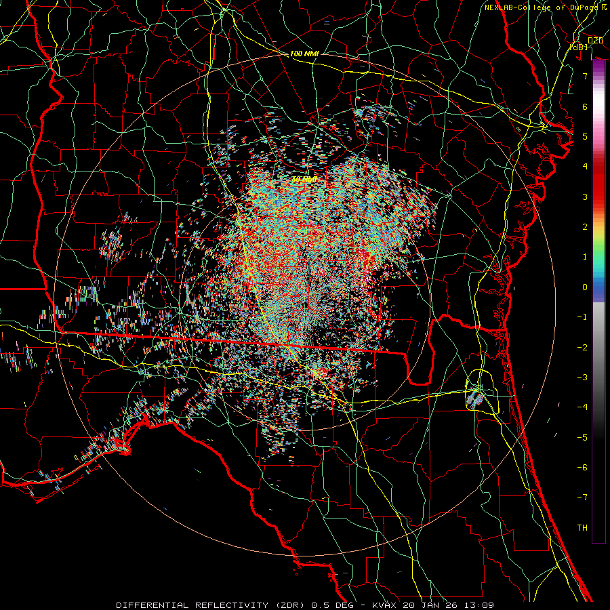Click the -4 value on the color scale
610x610 pixels.
click(x=582, y=407)
